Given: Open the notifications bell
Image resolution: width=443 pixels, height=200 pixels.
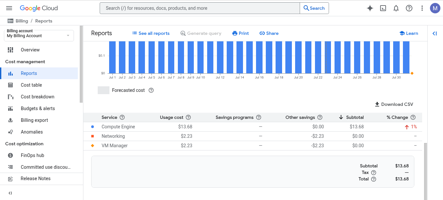Looking at the screenshot, I should [x=396, y=8].
